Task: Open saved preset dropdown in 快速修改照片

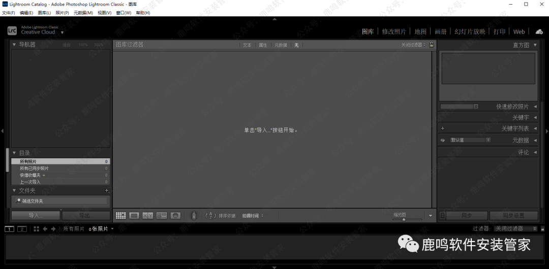Action: coord(460,107)
